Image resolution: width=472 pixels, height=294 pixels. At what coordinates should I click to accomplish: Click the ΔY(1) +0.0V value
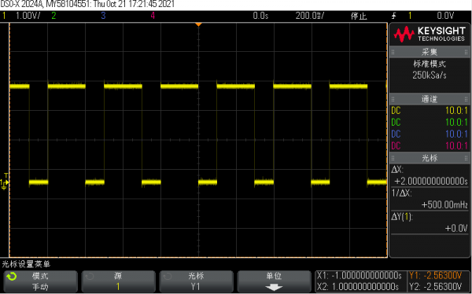[x=456, y=229]
